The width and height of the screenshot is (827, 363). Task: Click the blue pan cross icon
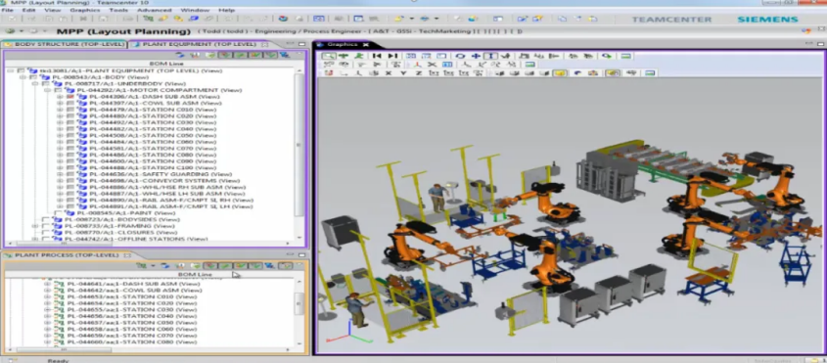click(476, 56)
